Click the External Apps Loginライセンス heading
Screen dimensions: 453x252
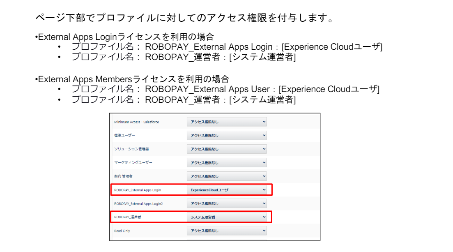[124, 37]
